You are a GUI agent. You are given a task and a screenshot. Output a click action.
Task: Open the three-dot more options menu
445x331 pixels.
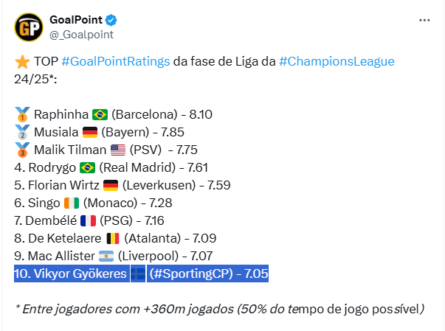pyautogui.click(x=424, y=21)
